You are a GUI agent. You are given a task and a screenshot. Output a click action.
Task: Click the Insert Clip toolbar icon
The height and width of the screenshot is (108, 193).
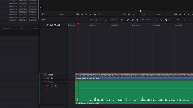tap(112, 20)
